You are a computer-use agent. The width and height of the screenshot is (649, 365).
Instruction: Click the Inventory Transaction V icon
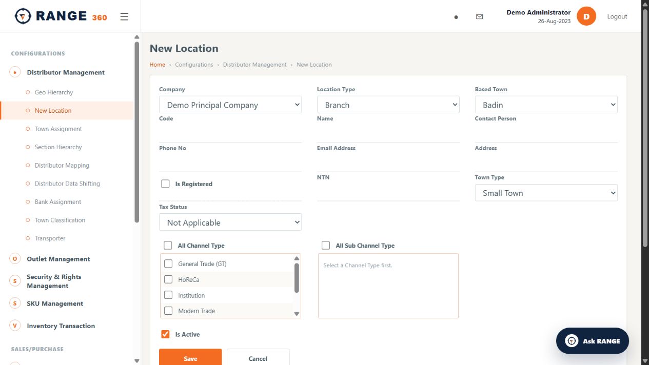tap(15, 326)
